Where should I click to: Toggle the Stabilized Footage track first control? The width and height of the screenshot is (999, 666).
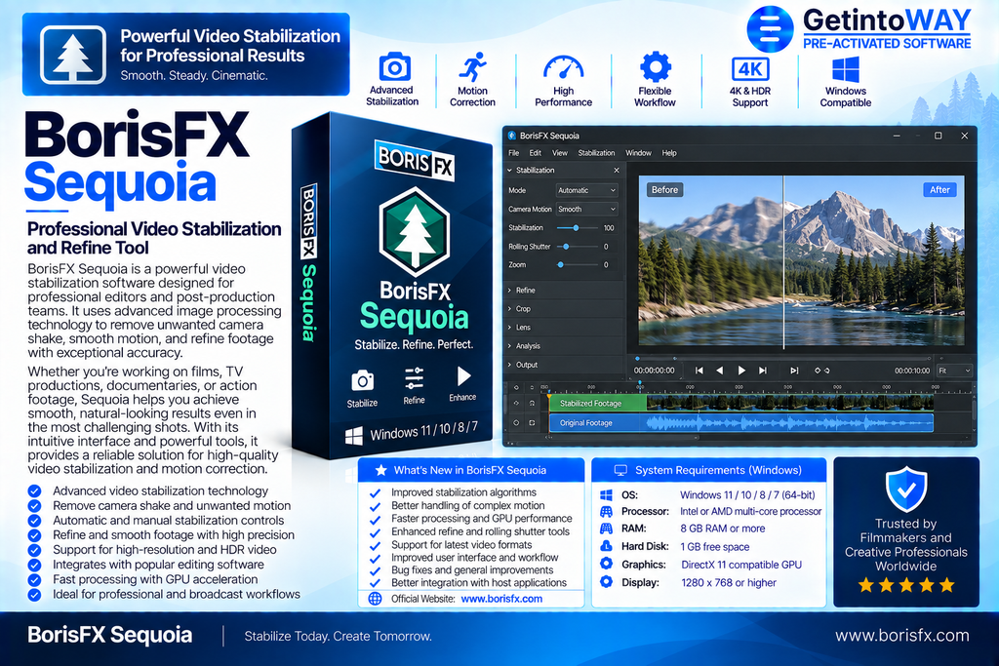coord(516,403)
